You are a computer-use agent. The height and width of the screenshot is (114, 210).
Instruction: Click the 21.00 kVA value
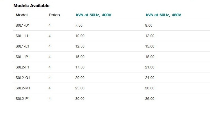pos(150,67)
